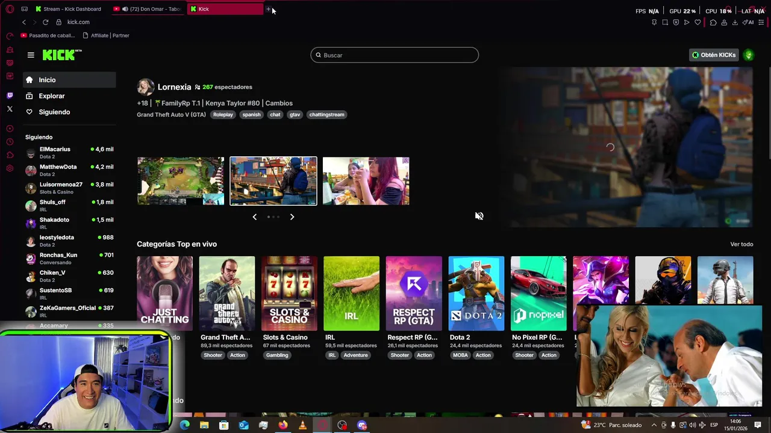
Task: Show next featured stream arrow
Action: point(292,216)
